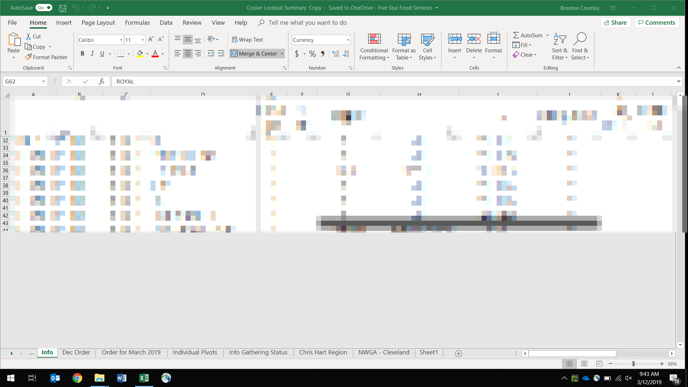Toggle underline formatting
Screen dimensions: 688x387
tap(101, 53)
